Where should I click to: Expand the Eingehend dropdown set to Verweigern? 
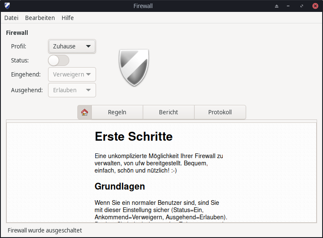pyautogui.click(x=72, y=74)
